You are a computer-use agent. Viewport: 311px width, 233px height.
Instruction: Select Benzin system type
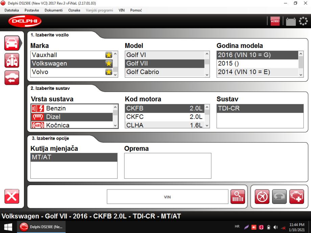tap(72, 108)
